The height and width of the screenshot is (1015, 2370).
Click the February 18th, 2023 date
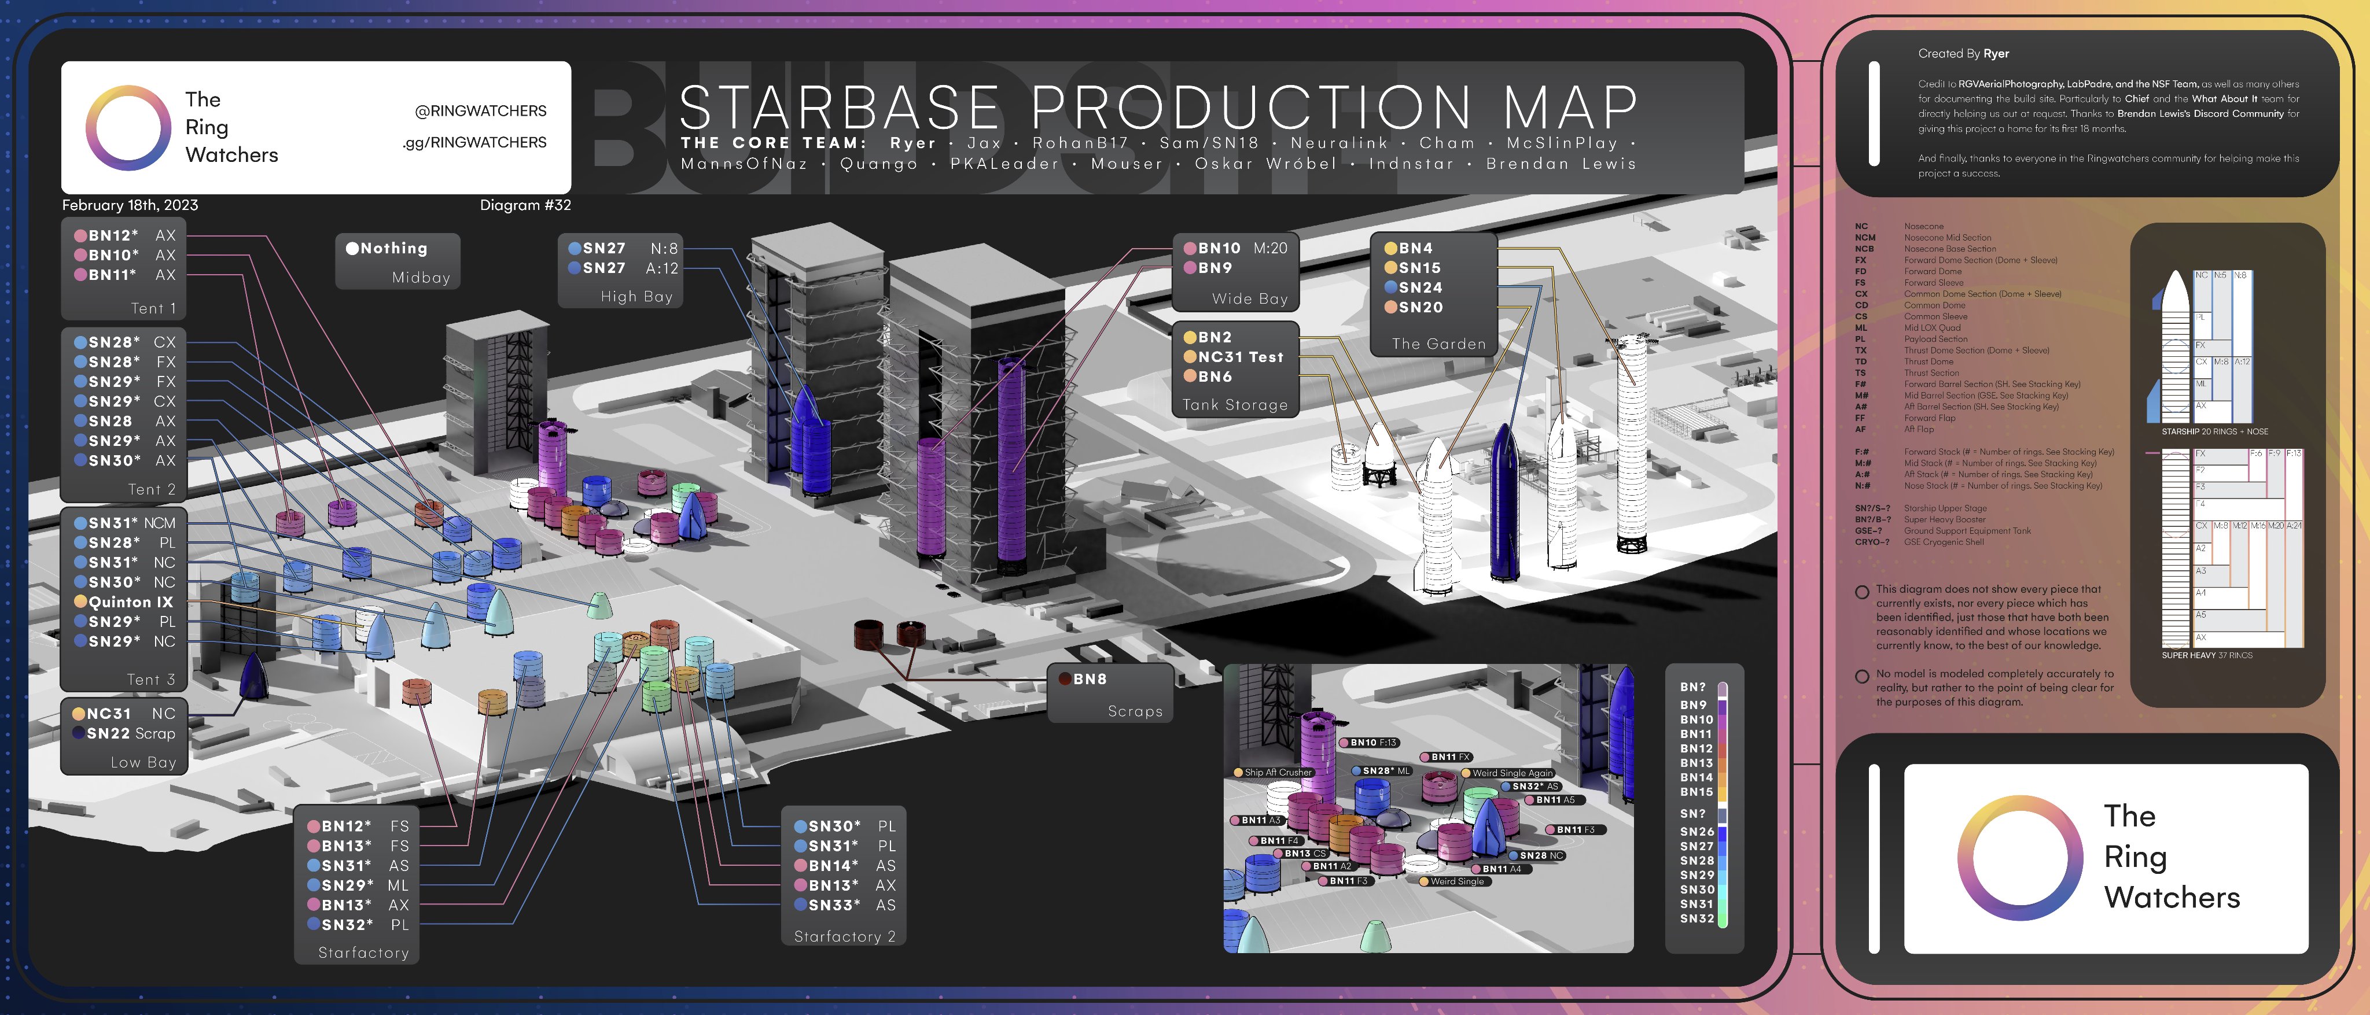pyautogui.click(x=130, y=205)
